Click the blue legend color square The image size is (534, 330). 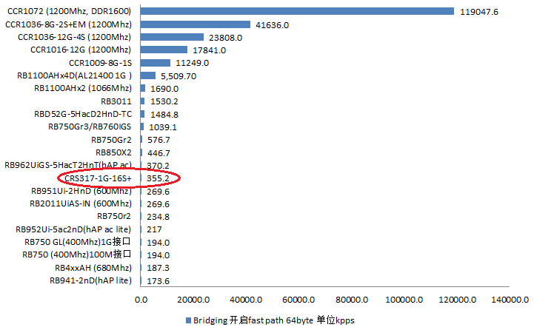[x=187, y=320]
